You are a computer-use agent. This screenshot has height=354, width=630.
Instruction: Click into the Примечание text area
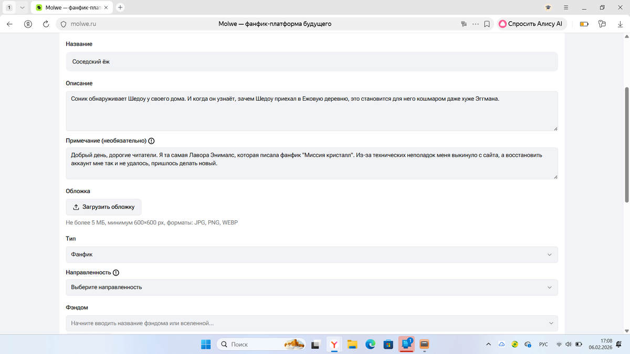[312, 163]
